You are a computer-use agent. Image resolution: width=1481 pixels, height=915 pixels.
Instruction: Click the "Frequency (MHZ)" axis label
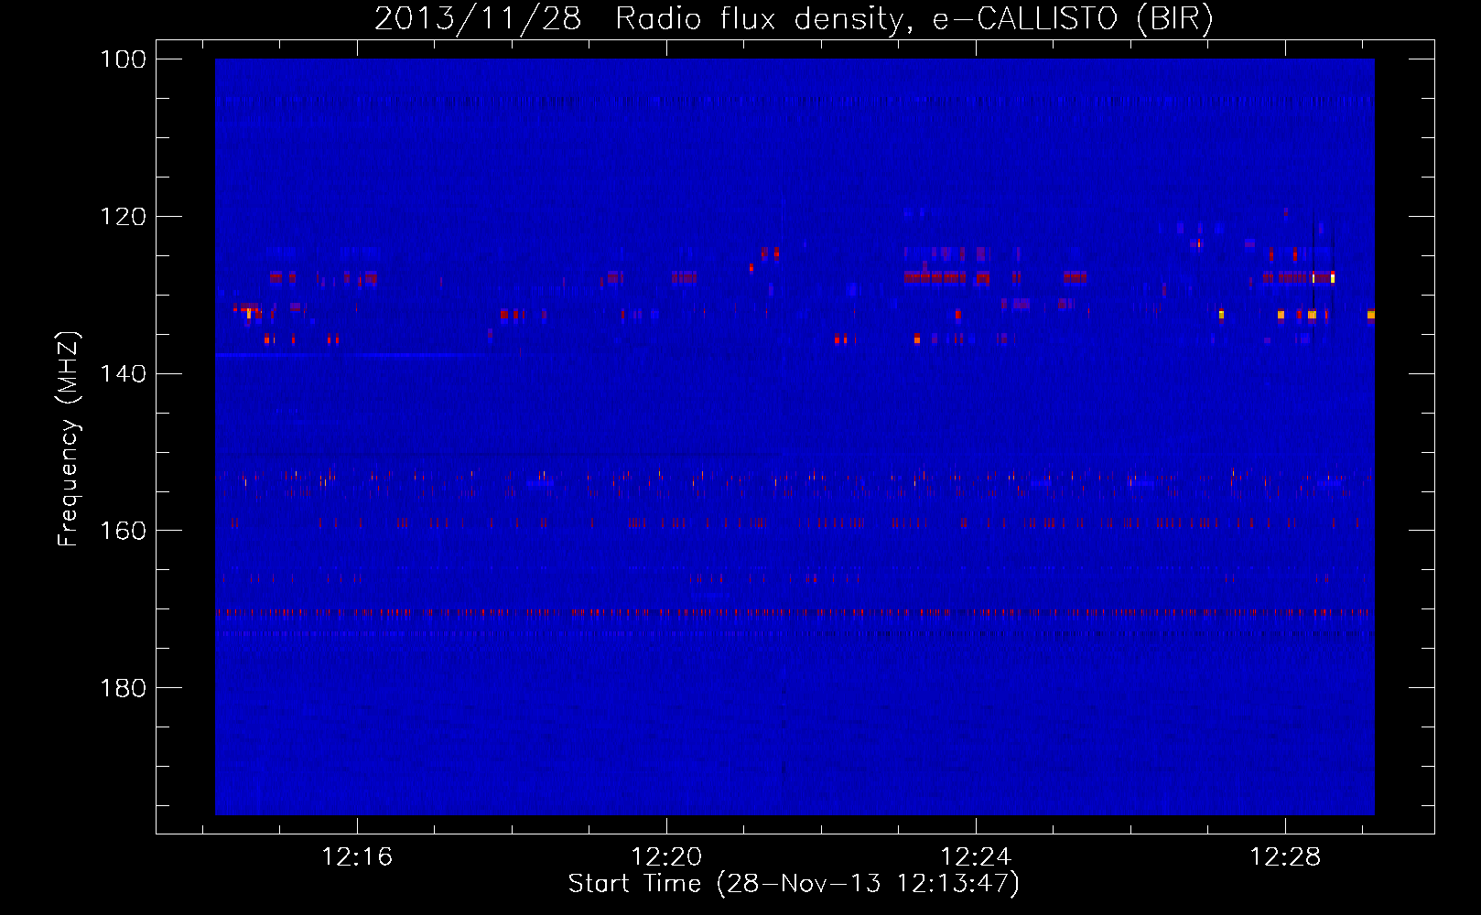[69, 438]
